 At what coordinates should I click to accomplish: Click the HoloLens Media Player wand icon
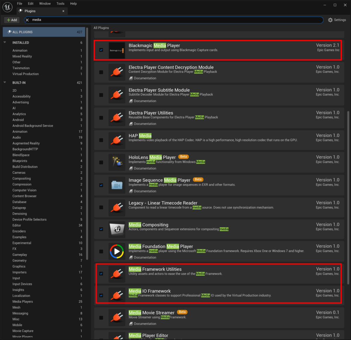117,162
